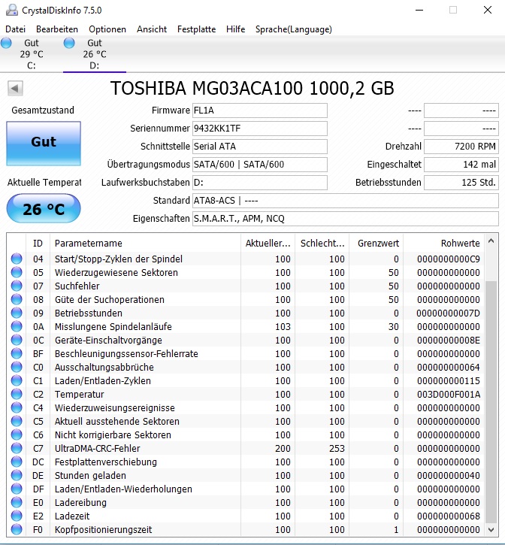Click the Rohwerte column header
Screen dimensions: 505x545
point(443,244)
